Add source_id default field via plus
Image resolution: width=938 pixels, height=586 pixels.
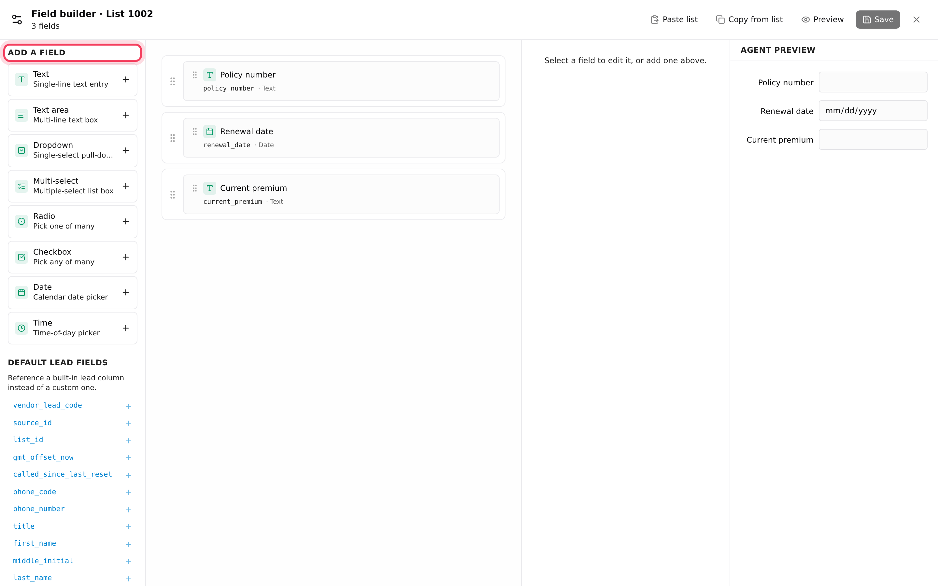[128, 423]
